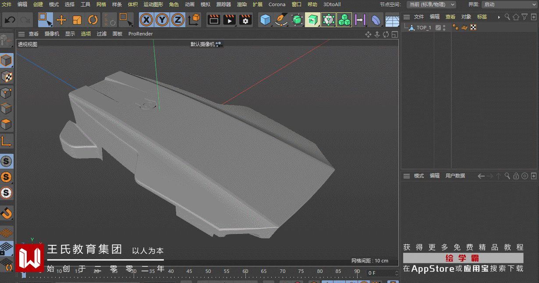Viewport: 539px width, 283px height.
Task: Click the current frame 0 F field
Action: point(382,273)
